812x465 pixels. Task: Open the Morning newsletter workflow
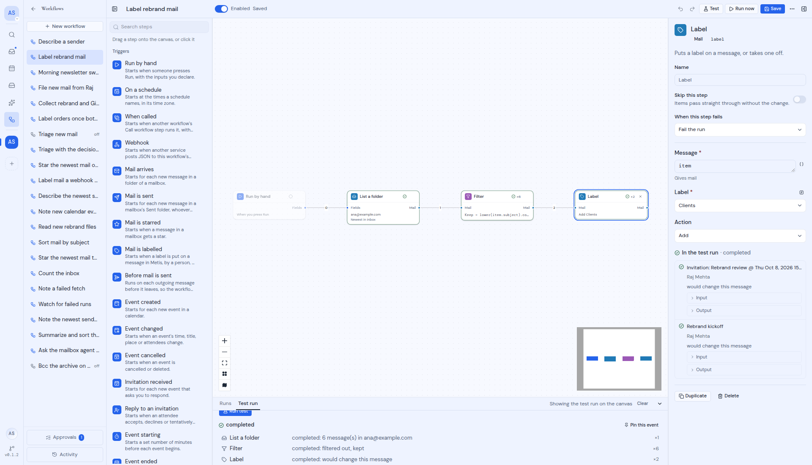[x=65, y=72]
